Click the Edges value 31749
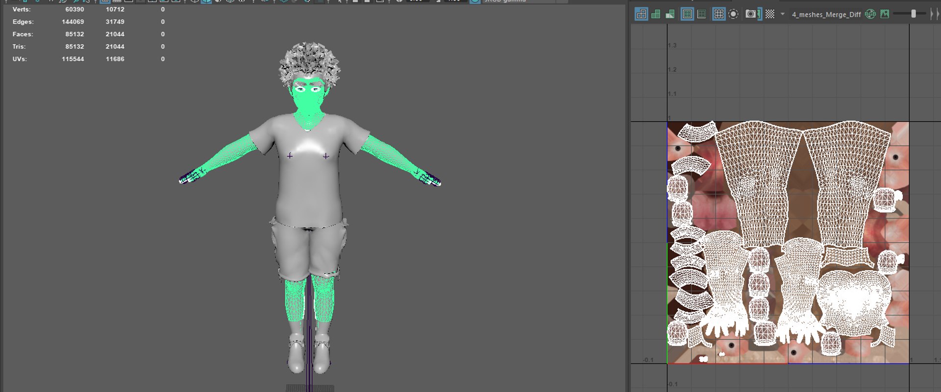Viewport: 941px width, 392px height. point(115,22)
